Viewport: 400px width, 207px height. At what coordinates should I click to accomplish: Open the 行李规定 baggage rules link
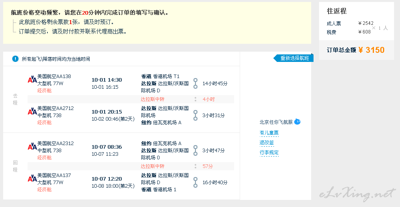pyautogui.click(x=269, y=153)
